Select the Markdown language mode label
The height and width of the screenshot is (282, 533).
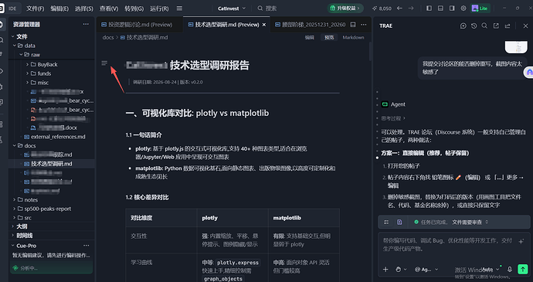pos(353,37)
